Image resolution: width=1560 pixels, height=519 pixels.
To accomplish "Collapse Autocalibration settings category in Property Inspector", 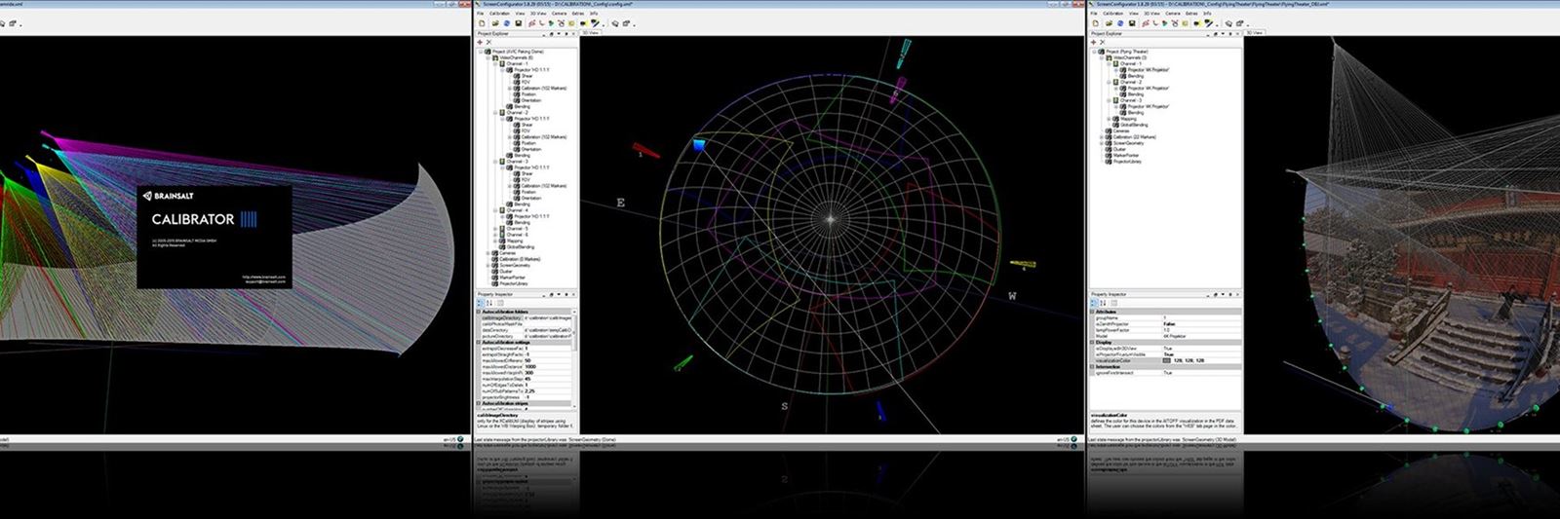I will pyautogui.click(x=478, y=343).
